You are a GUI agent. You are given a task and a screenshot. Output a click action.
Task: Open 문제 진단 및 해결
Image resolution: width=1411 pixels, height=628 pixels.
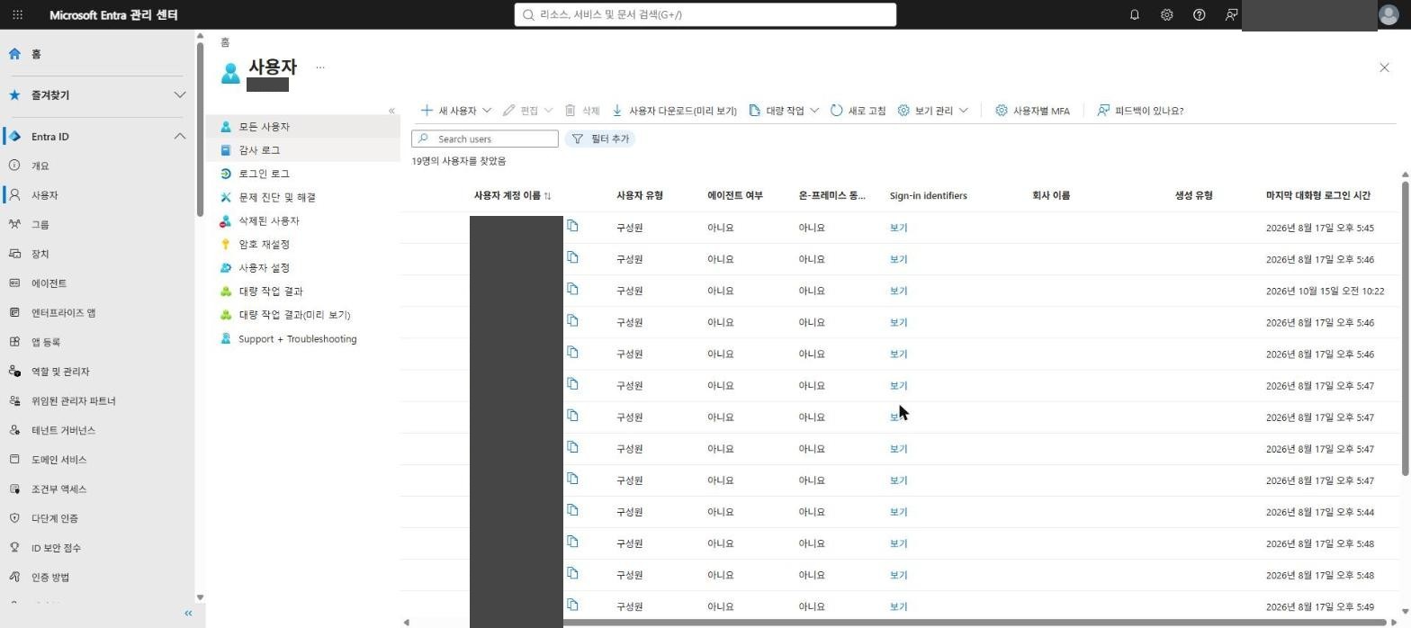303,197
